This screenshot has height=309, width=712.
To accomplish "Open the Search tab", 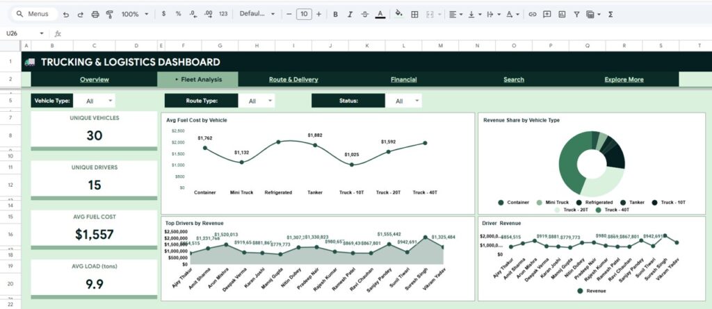I will click(x=514, y=79).
